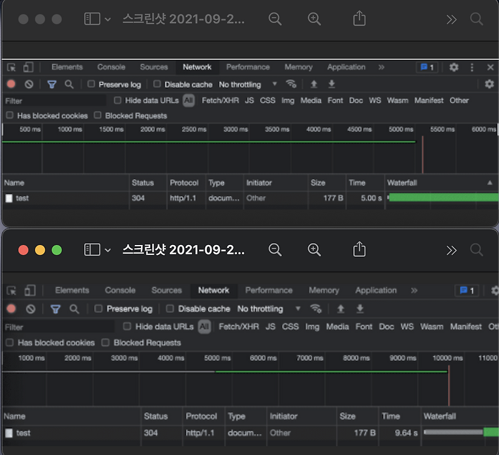Click the Filter text field in the top panel
Image resolution: width=499 pixels, height=455 pixels.
coord(55,101)
